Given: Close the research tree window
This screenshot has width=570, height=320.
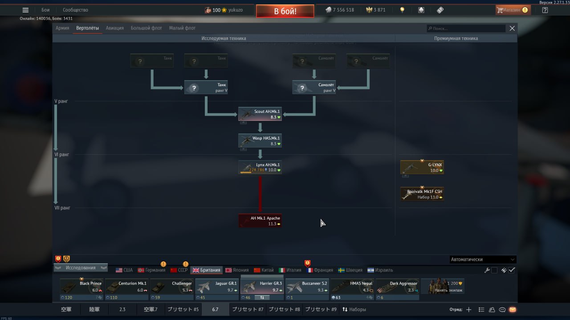Looking at the screenshot, I should 512,28.
